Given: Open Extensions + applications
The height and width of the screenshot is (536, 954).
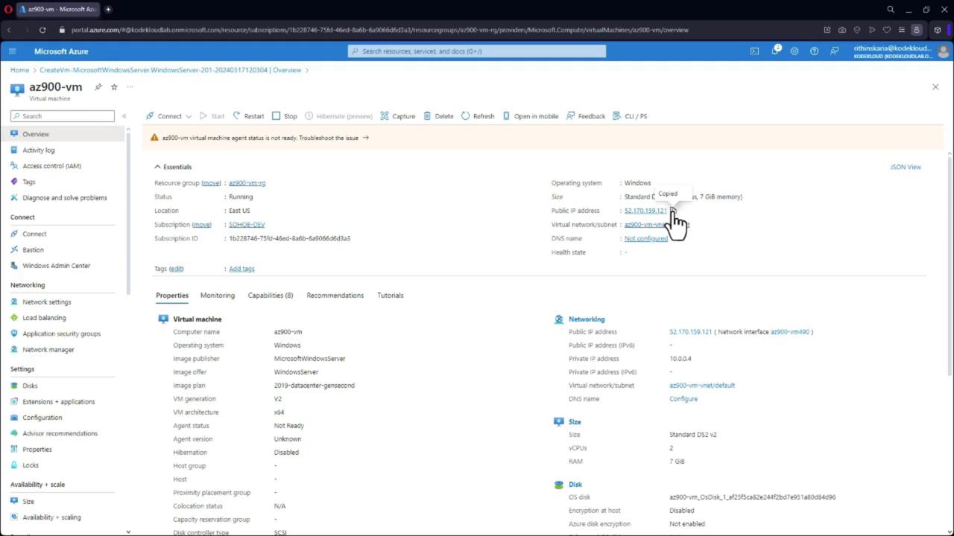Looking at the screenshot, I should point(58,402).
